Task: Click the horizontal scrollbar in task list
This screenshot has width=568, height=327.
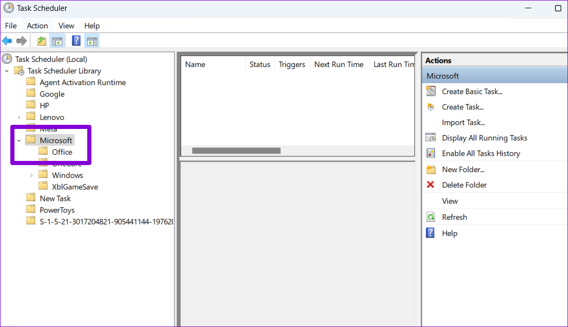Action: [x=236, y=151]
